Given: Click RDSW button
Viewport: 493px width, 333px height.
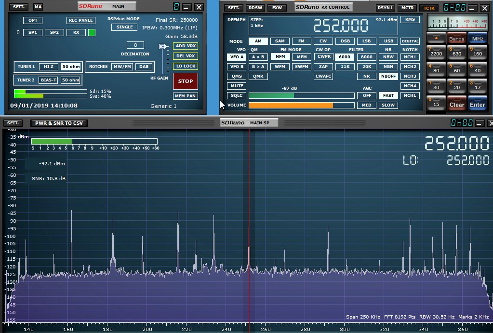Looking at the screenshot, I should 255,8.
